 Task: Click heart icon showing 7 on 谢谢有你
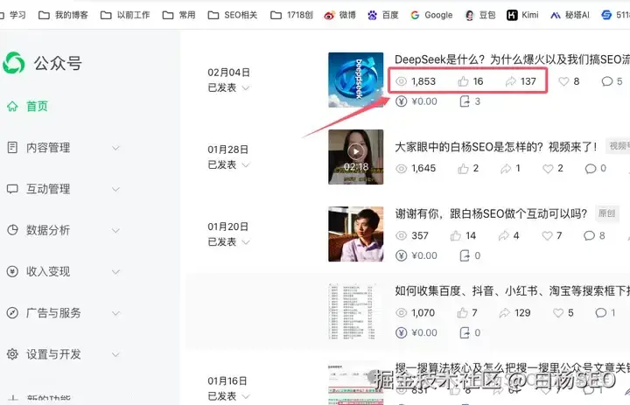click(x=547, y=235)
